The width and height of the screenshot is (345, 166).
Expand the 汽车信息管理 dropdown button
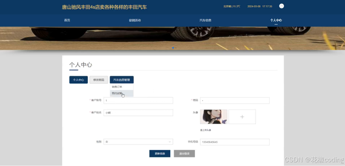click(122, 80)
